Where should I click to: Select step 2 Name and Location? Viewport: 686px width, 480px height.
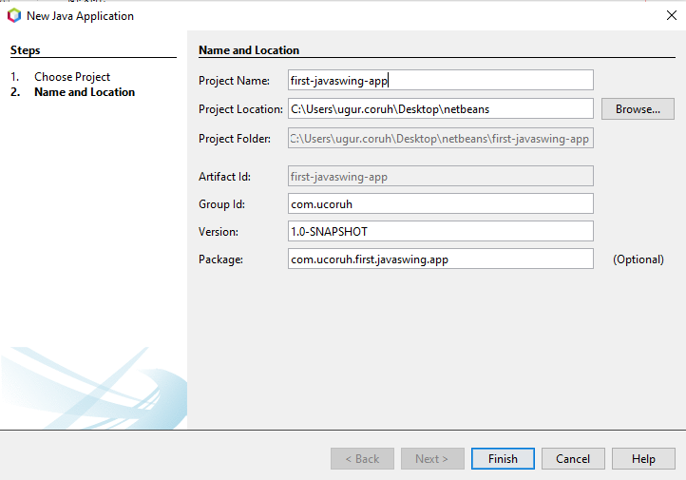click(x=85, y=92)
